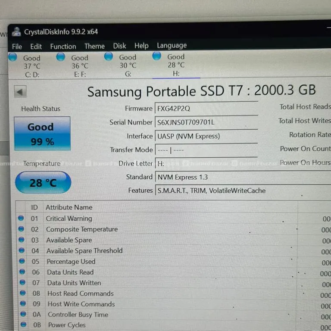Viewport: 331px width, 331px height.
Task: Click the Good 99 % health status box
Action: point(42,134)
